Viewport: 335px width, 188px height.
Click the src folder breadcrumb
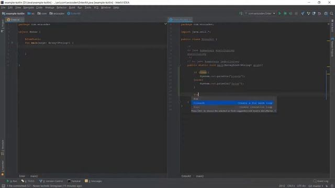[x=31, y=14]
